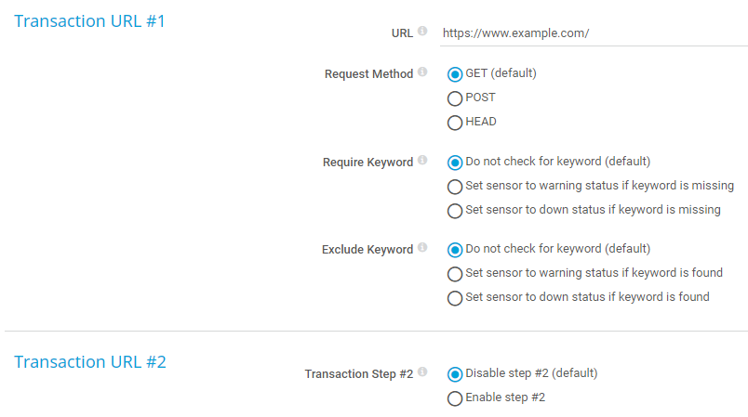Click the Require Keyword help icon
Image resolution: width=748 pixels, height=417 pixels.
coord(422,161)
